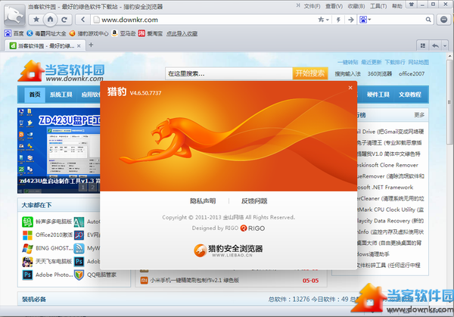The height and width of the screenshot is (317, 454).
Task: Click the Office2010激活 icon
Action: pyautogui.click(x=27, y=235)
